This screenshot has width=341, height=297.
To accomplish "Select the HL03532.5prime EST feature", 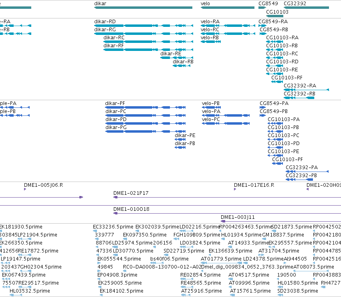I will pyautogui.click(x=16, y=295).
